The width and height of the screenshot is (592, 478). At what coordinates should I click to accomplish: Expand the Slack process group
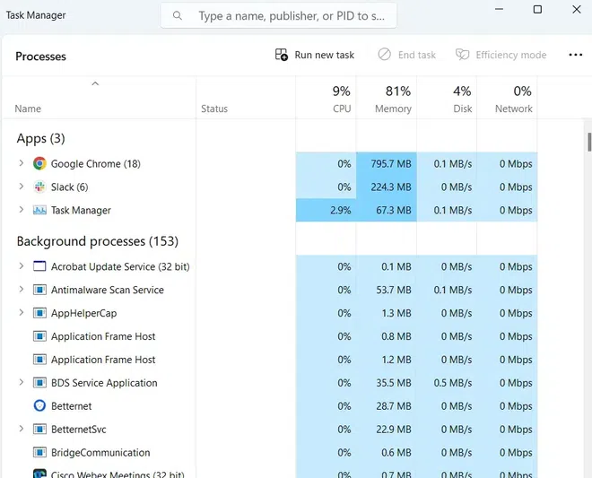click(22, 187)
